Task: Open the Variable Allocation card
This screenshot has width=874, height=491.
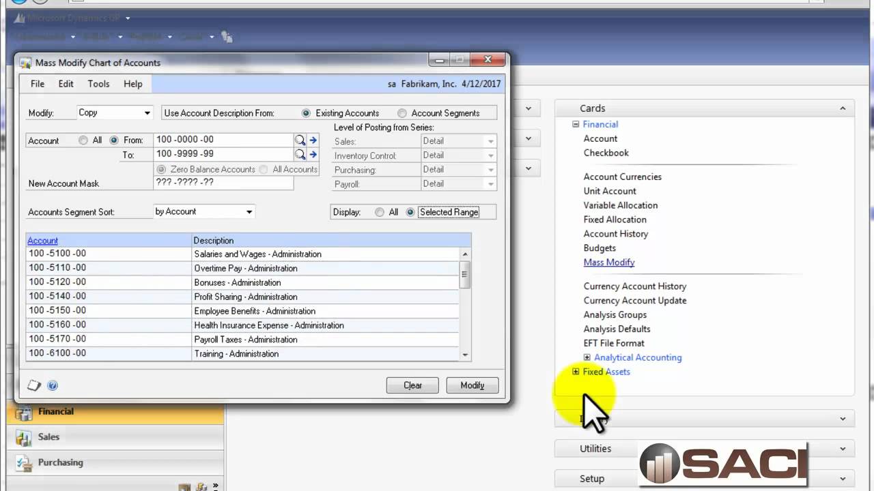Action: (621, 205)
